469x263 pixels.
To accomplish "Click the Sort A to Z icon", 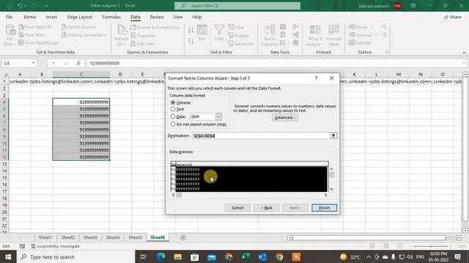I will coord(191,30).
